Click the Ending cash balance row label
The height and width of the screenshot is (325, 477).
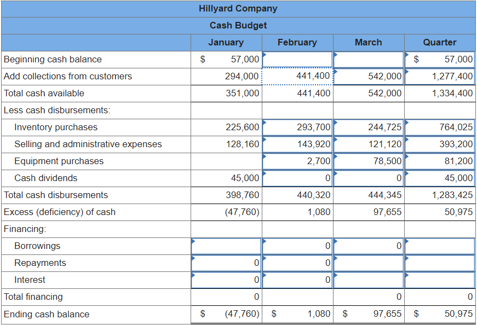pyautogui.click(x=38, y=314)
